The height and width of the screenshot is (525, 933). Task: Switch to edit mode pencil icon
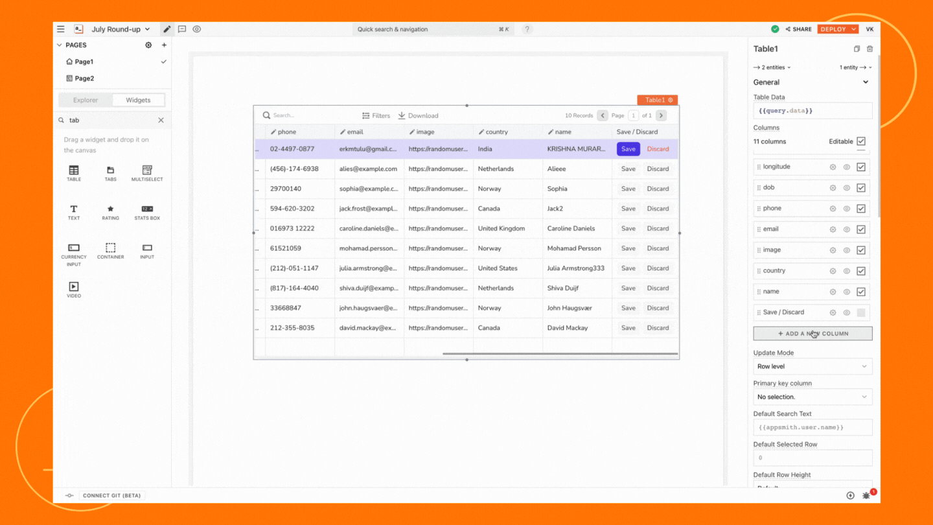pos(167,29)
